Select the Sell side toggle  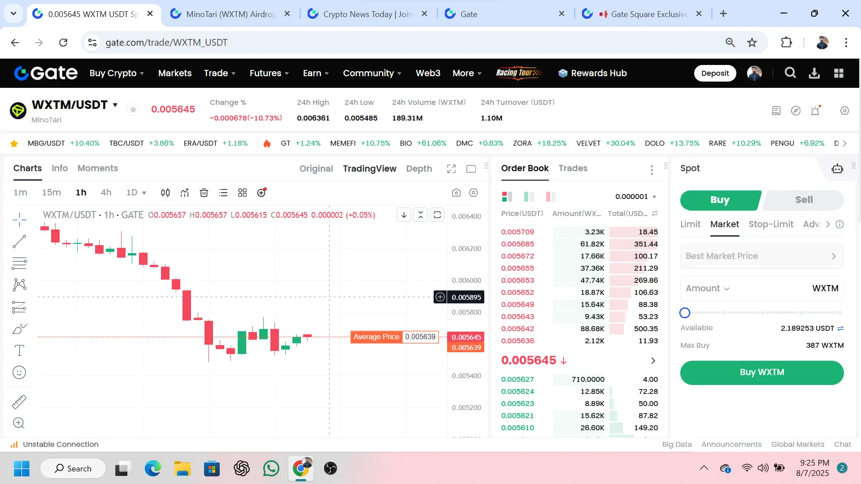(804, 200)
